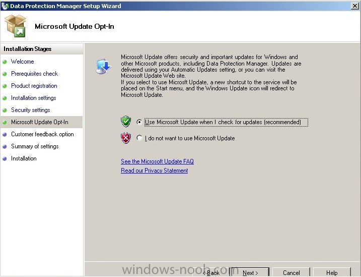Screen dimensions: 361x277
Task: Click the Microsoft Update Opt-In page heading
Action: click(75, 26)
